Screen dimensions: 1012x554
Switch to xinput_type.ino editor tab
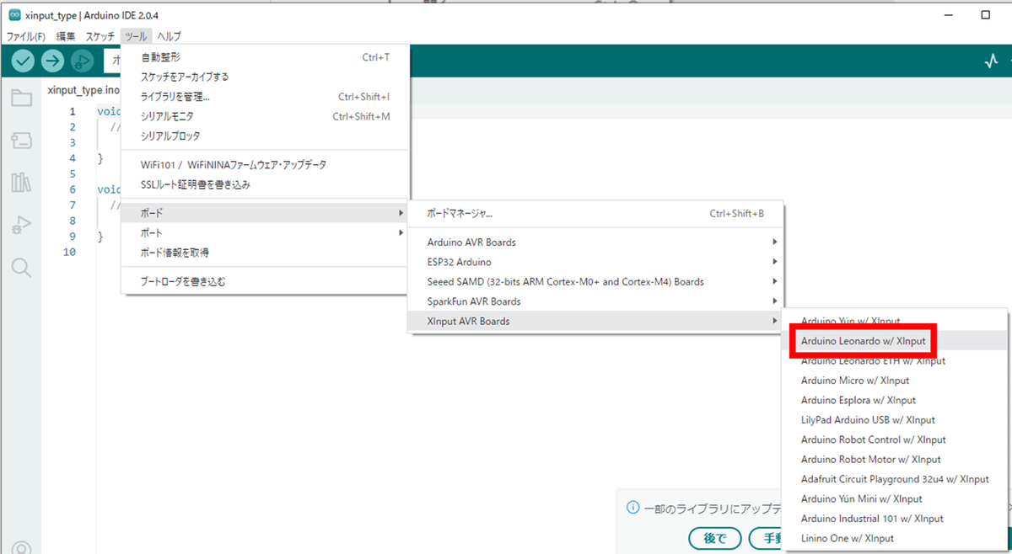pos(83,89)
